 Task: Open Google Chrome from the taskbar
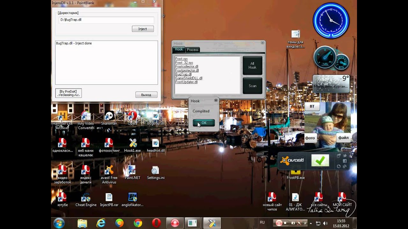[138, 223]
